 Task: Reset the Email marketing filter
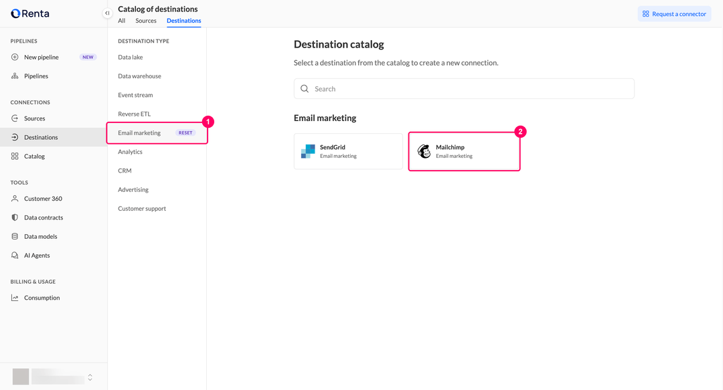185,132
